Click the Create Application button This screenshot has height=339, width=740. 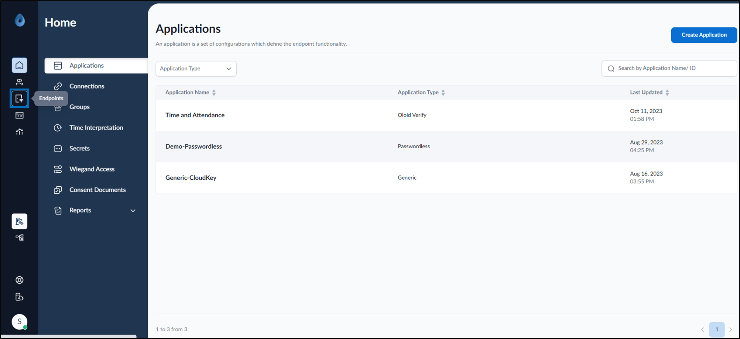click(704, 35)
